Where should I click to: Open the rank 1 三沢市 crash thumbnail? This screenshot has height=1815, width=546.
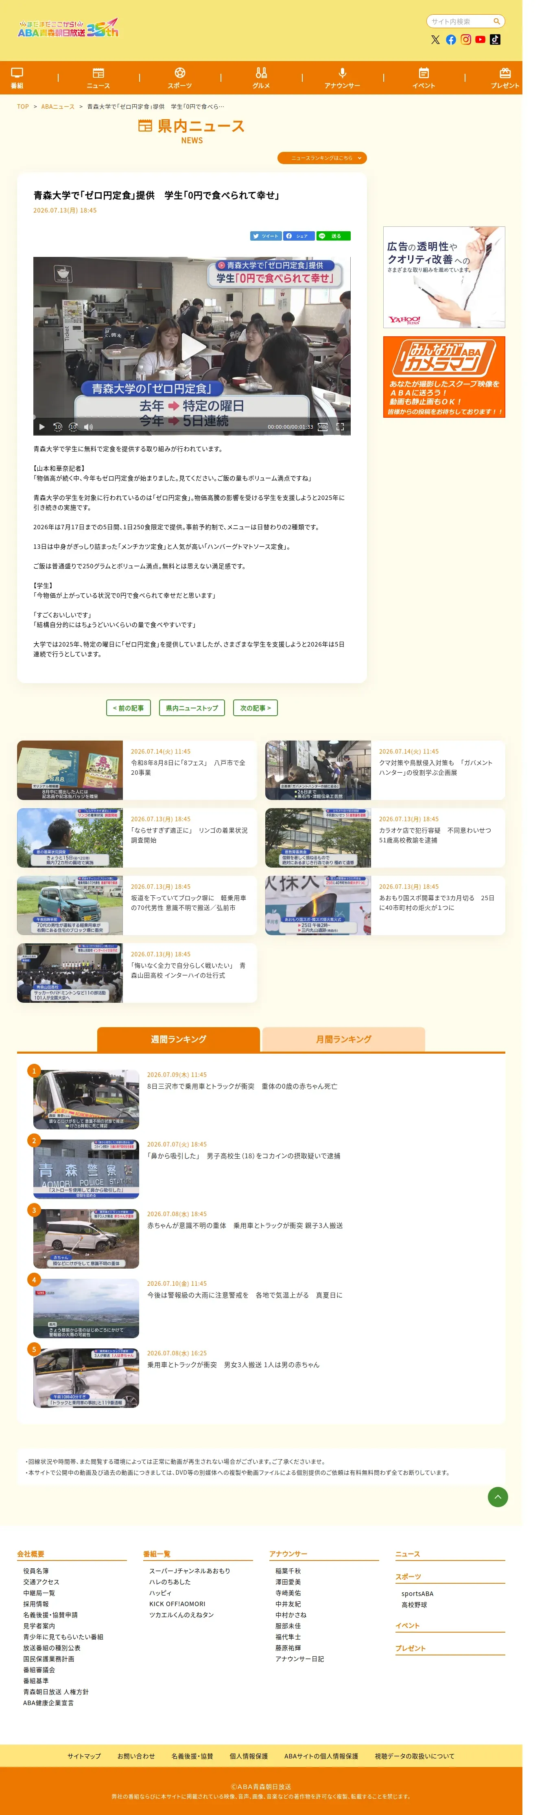point(86,1100)
